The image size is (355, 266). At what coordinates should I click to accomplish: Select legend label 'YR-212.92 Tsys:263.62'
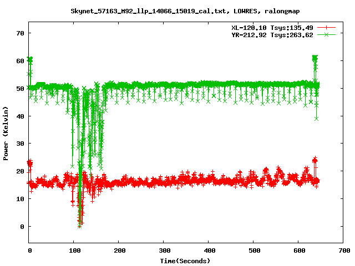[272, 35]
